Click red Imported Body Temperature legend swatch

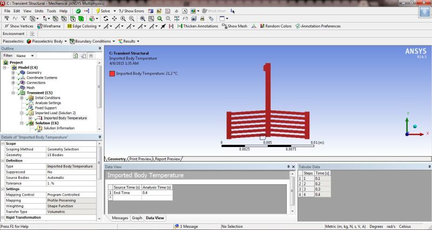112,74
